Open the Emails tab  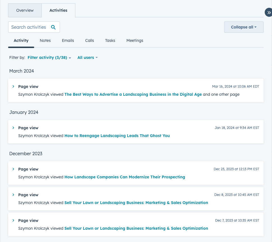click(x=68, y=40)
